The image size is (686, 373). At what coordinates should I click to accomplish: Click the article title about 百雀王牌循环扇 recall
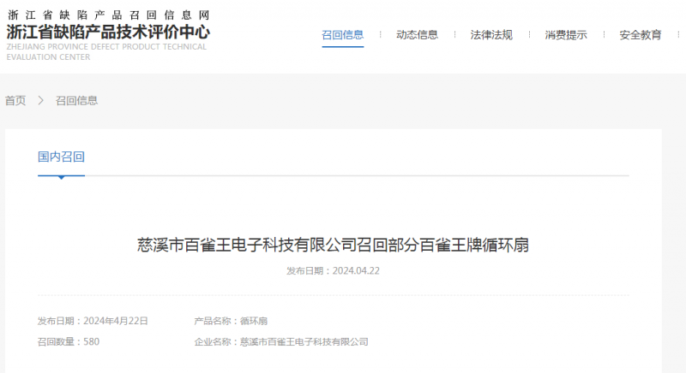[x=333, y=245]
